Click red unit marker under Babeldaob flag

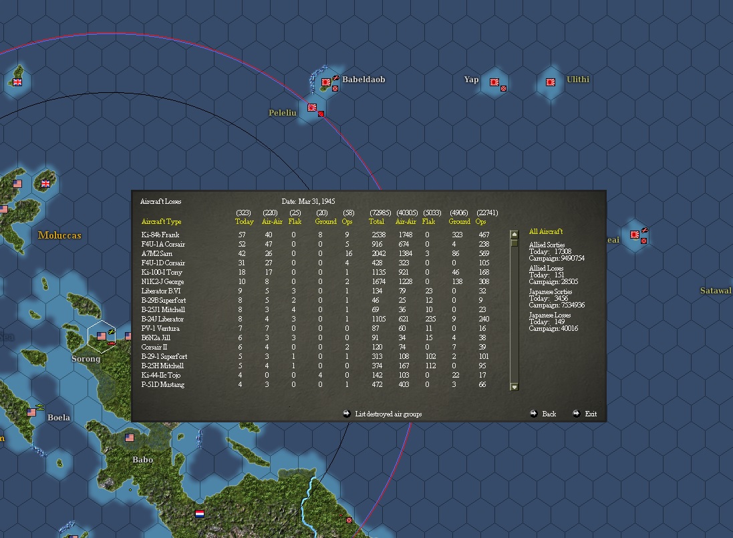coord(335,88)
